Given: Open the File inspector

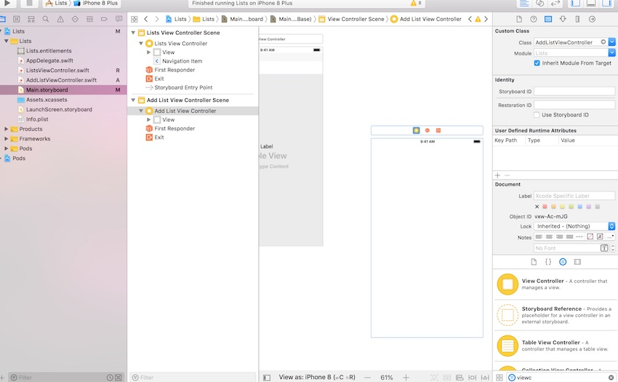Looking at the screenshot, I should [x=519, y=19].
